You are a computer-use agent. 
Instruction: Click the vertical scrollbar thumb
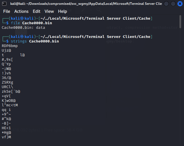(180, 22)
